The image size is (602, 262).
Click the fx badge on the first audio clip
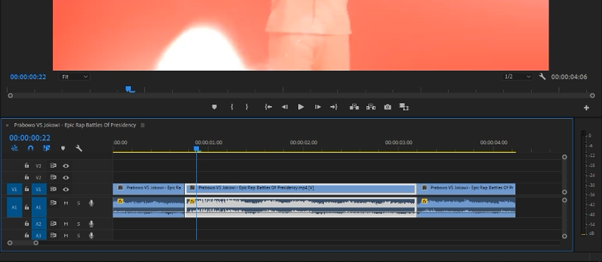120,201
